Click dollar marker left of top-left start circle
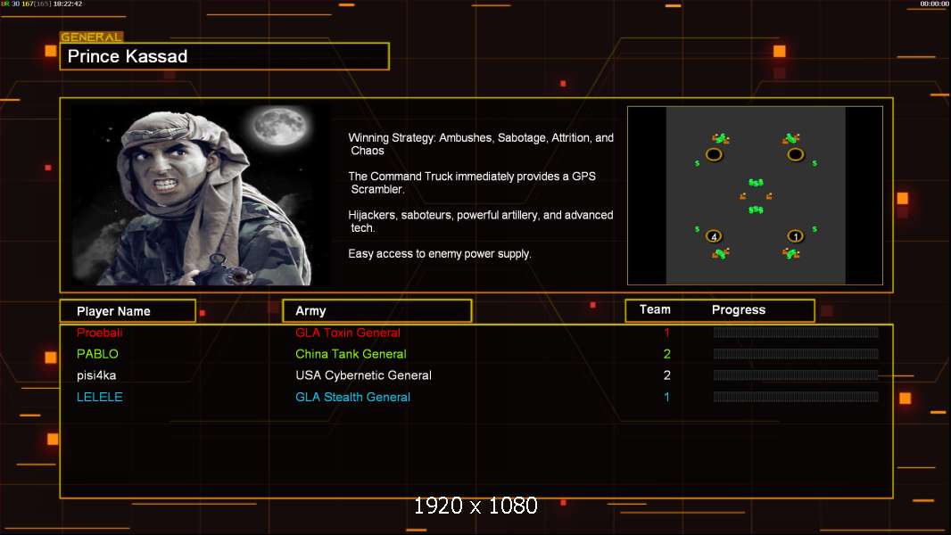 click(697, 163)
